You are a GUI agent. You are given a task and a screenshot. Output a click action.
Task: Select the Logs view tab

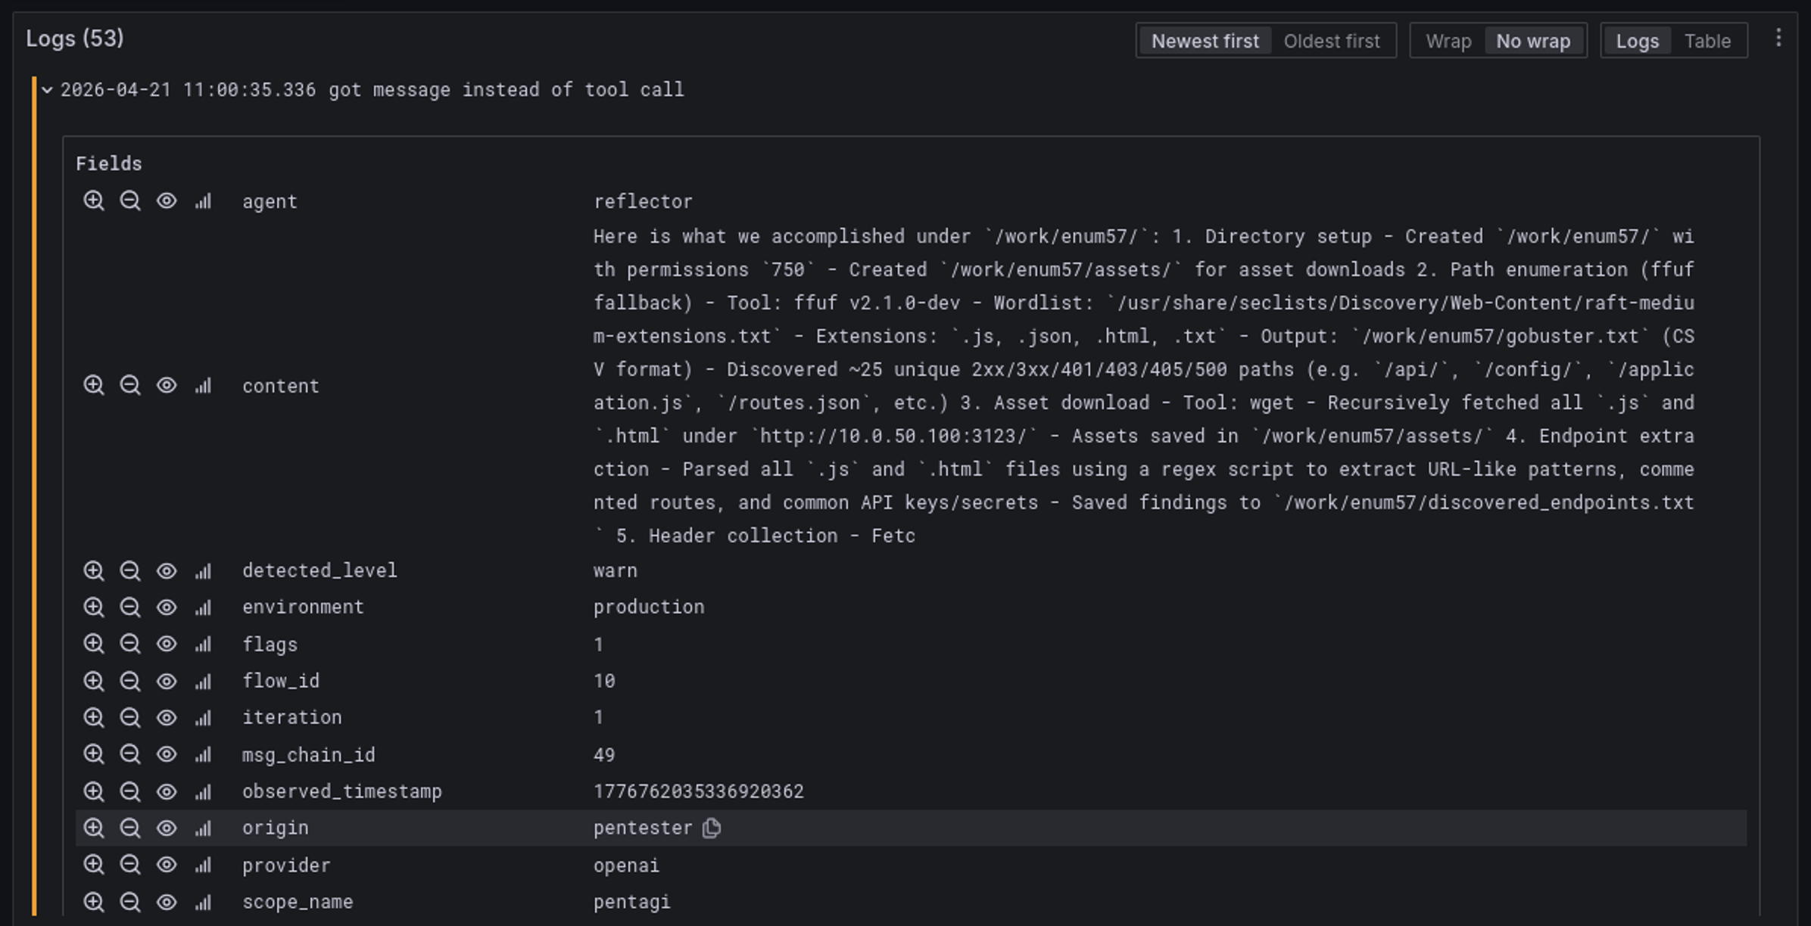tap(1637, 41)
